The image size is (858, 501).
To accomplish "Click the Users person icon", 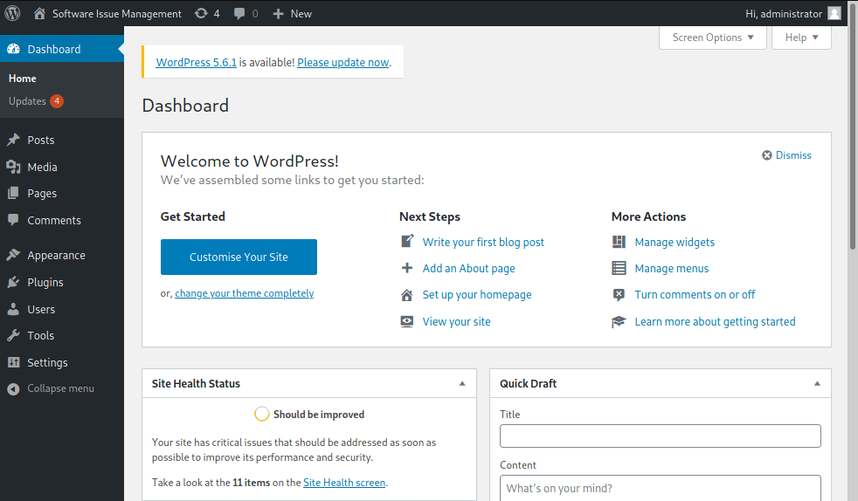I will [x=13, y=309].
